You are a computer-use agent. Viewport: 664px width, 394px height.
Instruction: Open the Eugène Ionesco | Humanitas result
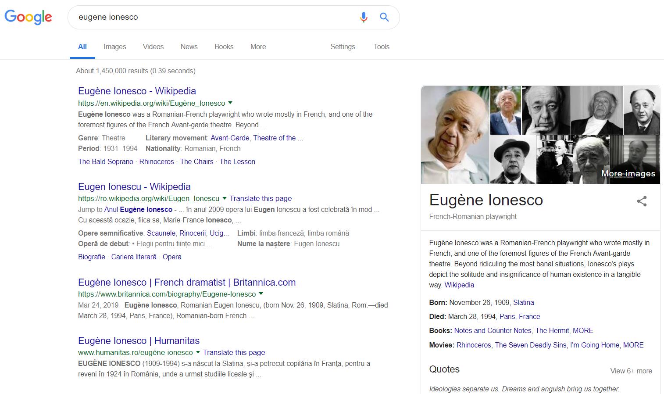(x=139, y=340)
